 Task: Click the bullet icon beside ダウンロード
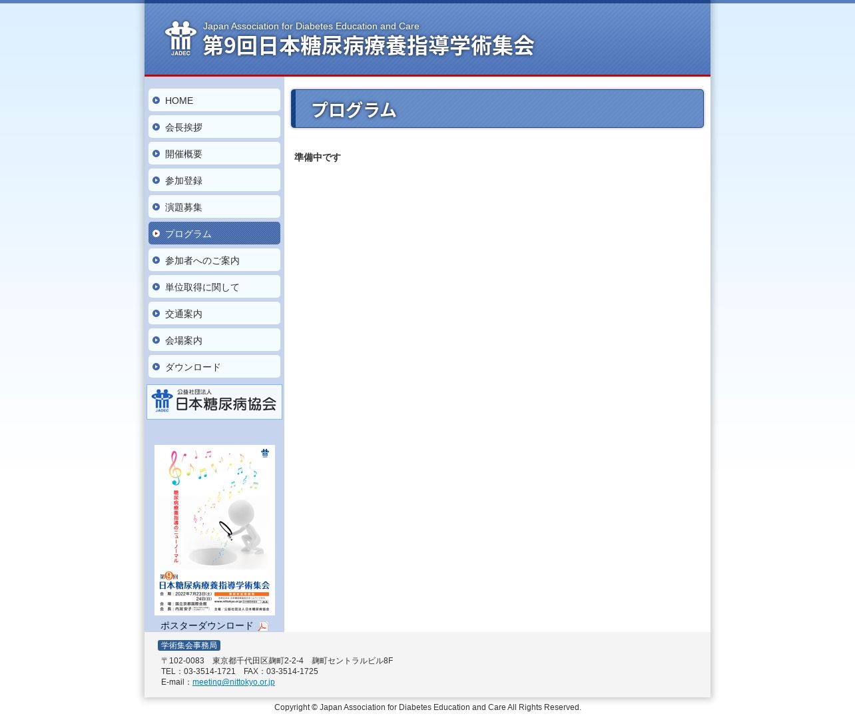[156, 366]
